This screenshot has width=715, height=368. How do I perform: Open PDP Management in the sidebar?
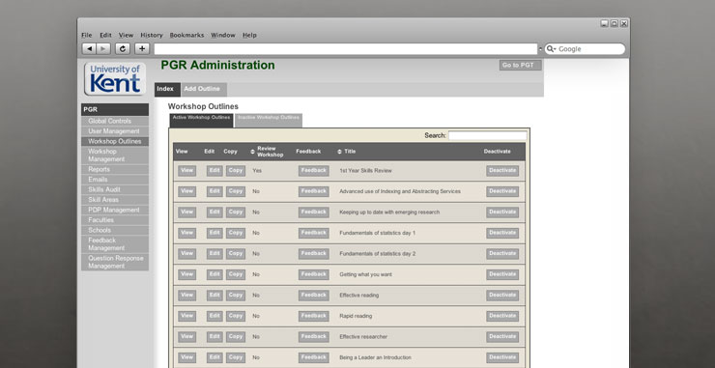pyautogui.click(x=115, y=210)
